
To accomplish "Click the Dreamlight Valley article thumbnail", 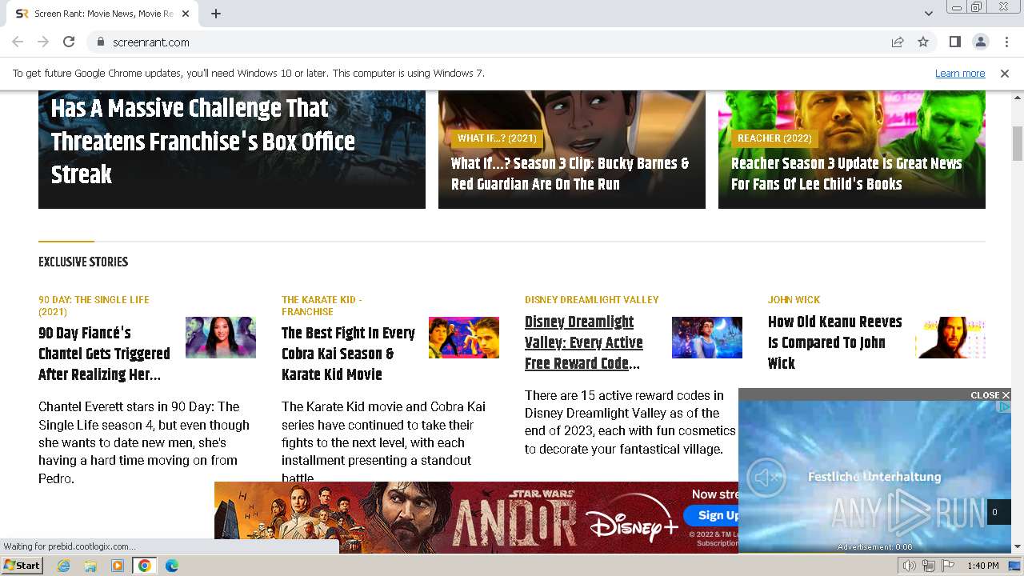I will (x=707, y=338).
